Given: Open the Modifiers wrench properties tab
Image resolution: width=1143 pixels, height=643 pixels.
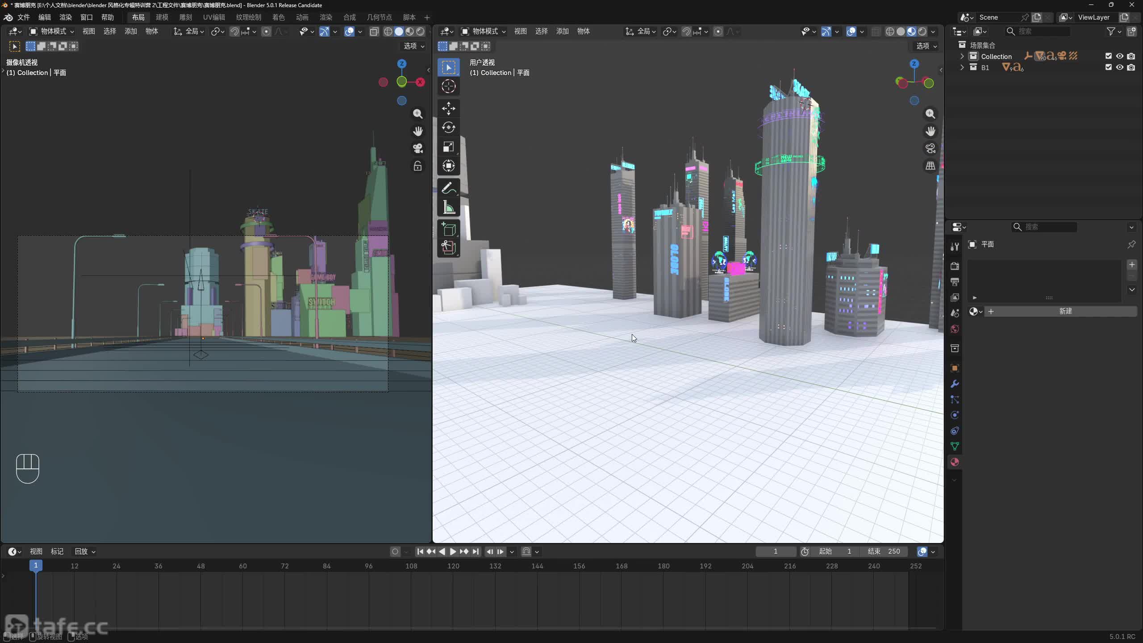Looking at the screenshot, I should [955, 384].
